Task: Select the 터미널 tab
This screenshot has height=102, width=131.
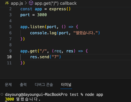Action: click(x=66, y=85)
